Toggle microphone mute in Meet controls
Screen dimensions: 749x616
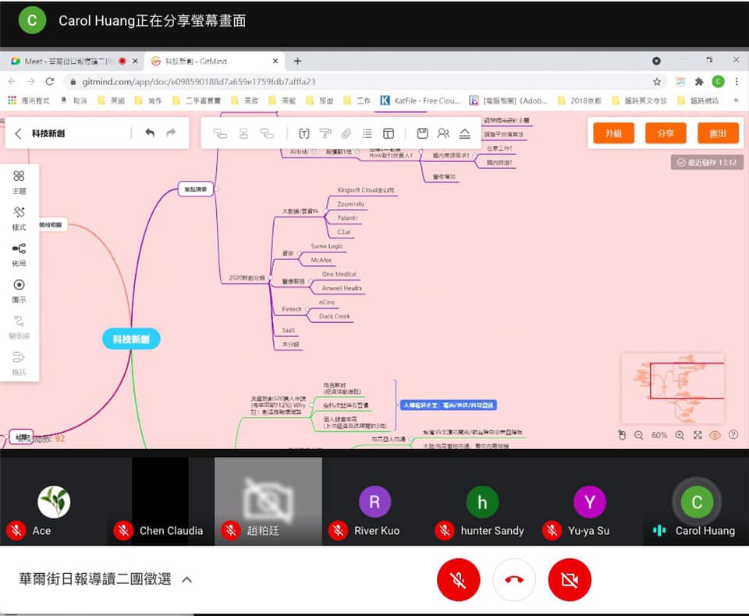(x=458, y=579)
